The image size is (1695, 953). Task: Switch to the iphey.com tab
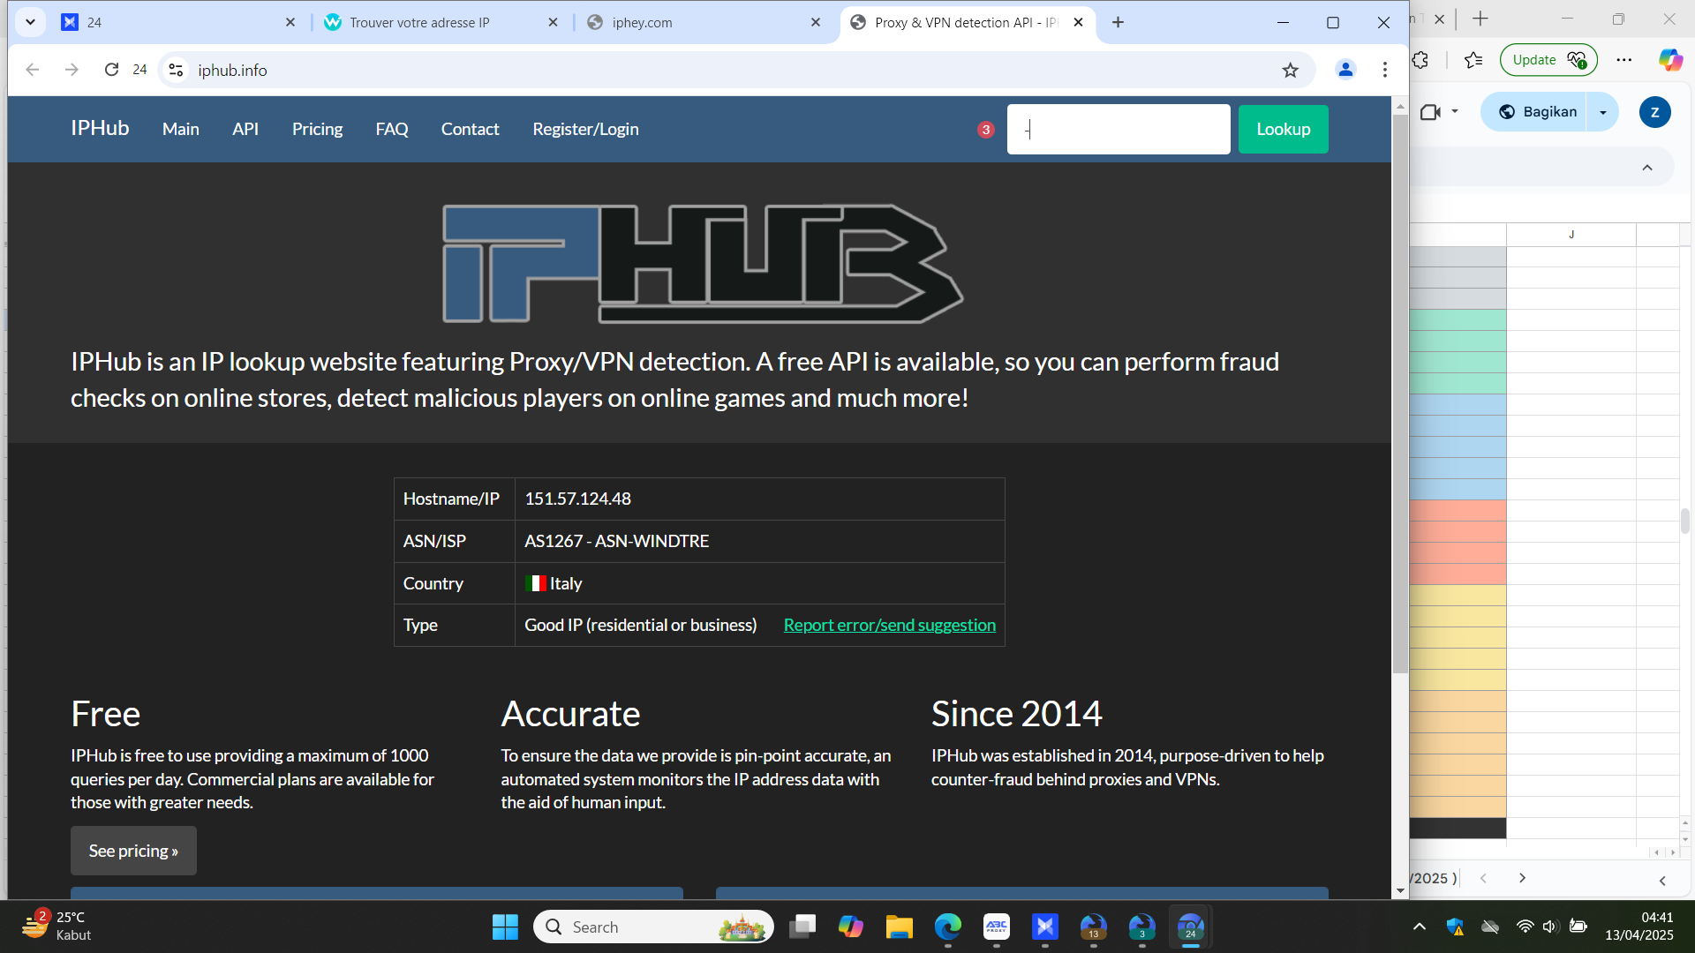[x=704, y=22]
